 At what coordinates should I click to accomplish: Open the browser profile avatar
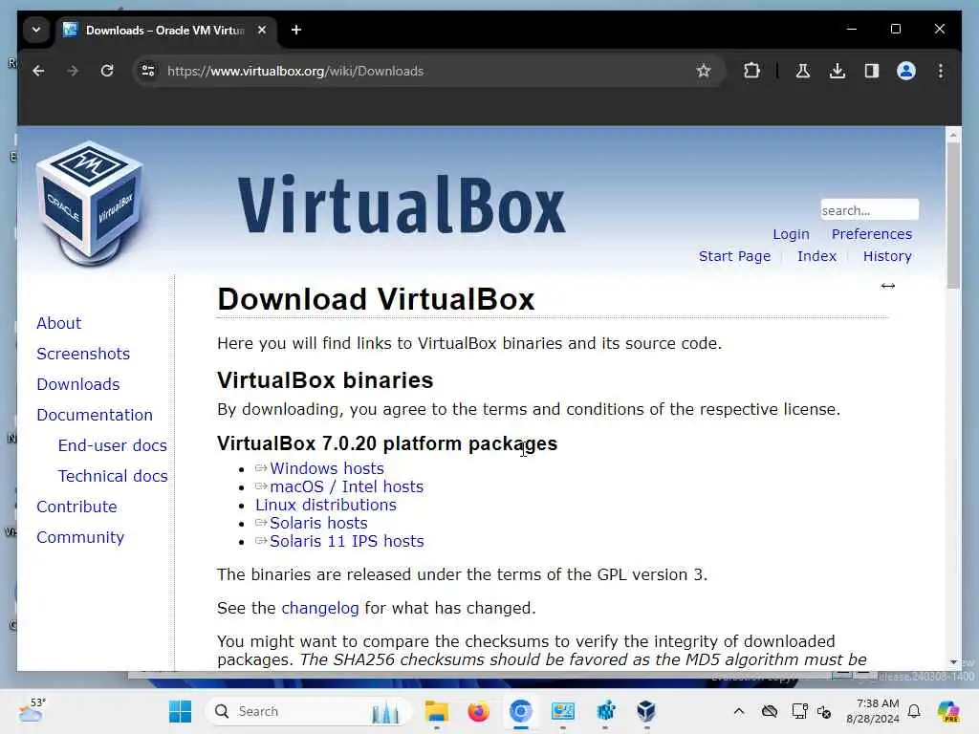[906, 71]
